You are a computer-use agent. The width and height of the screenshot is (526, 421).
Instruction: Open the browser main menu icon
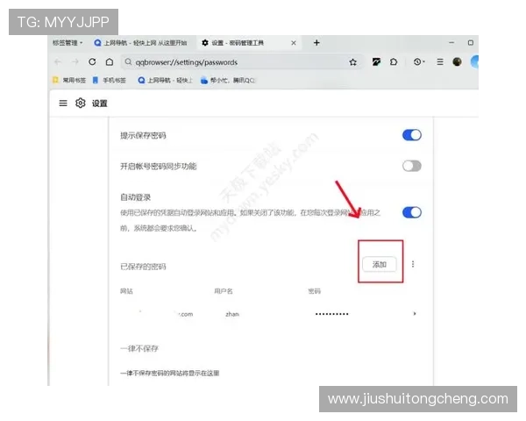437,62
